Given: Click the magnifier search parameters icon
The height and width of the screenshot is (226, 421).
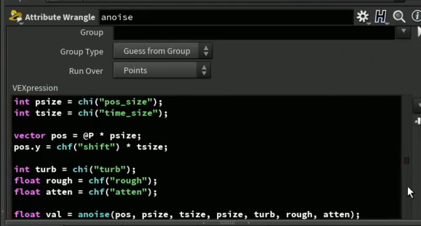Looking at the screenshot, I should (399, 17).
